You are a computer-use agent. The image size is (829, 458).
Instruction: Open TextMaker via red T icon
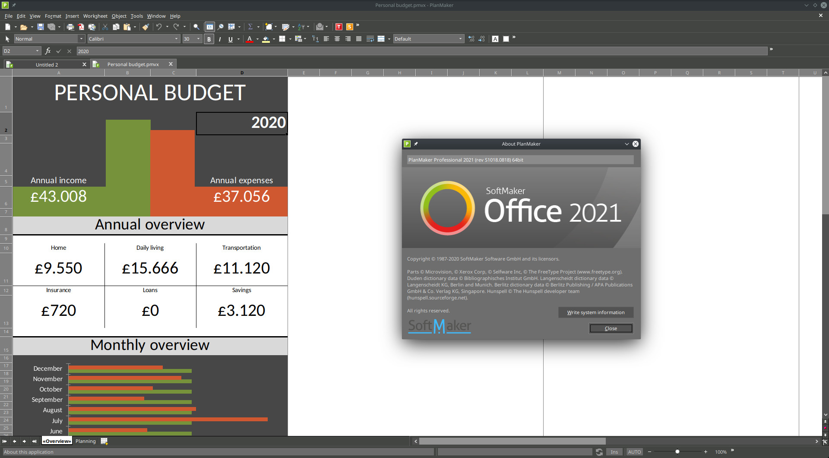coord(339,27)
